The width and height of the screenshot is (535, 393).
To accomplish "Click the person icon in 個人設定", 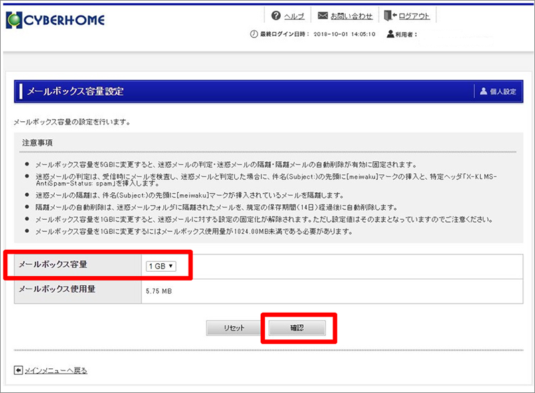I will (x=484, y=91).
